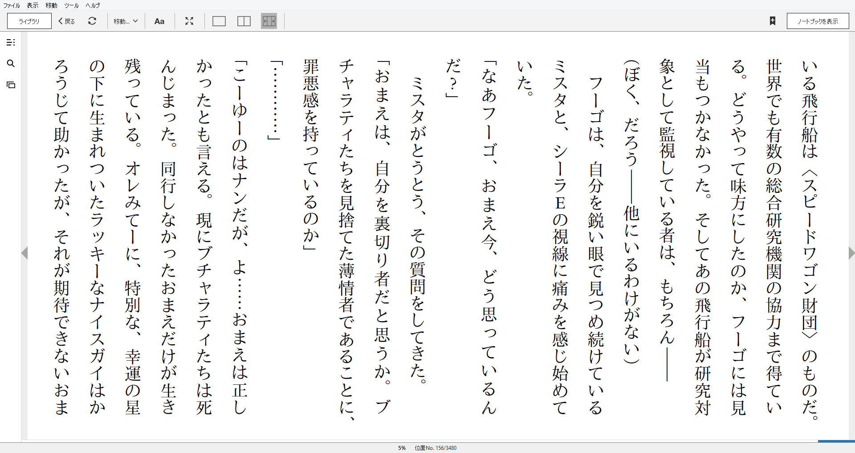The height and width of the screenshot is (453, 855).
Task: Open Page Flip using the stacked-pages sidebar icon
Action: [x=11, y=85]
